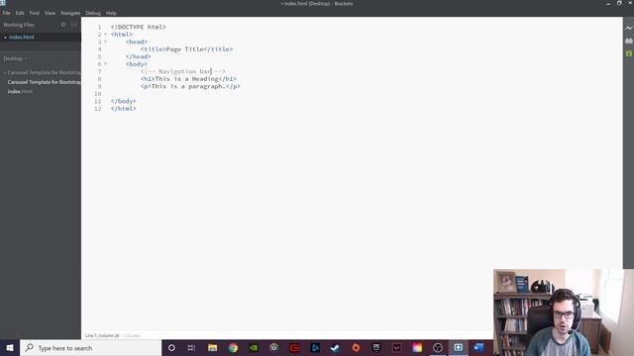The image size is (634, 356).
Task: Click the split editor view icon
Action: [x=74, y=25]
